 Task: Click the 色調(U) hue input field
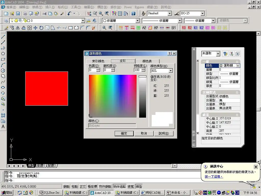click(x=93, y=70)
